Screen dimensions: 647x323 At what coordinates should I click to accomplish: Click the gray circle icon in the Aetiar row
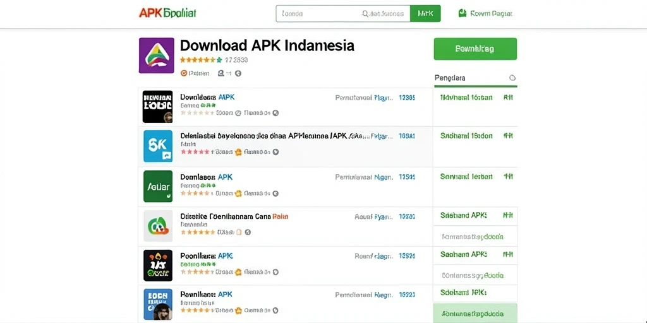275,193
